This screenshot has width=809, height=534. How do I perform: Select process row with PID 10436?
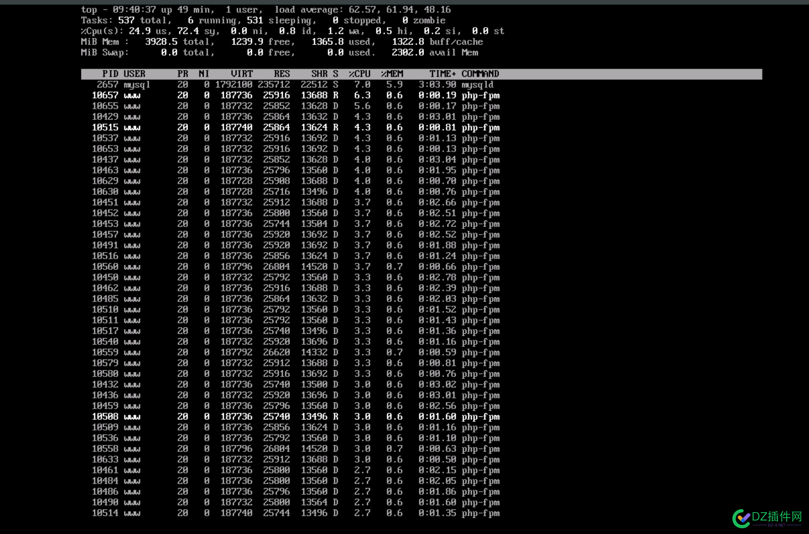[x=295, y=395]
